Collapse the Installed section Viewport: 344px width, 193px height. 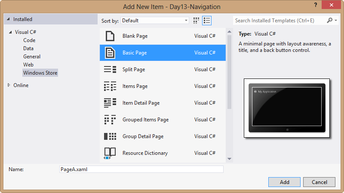8,19
